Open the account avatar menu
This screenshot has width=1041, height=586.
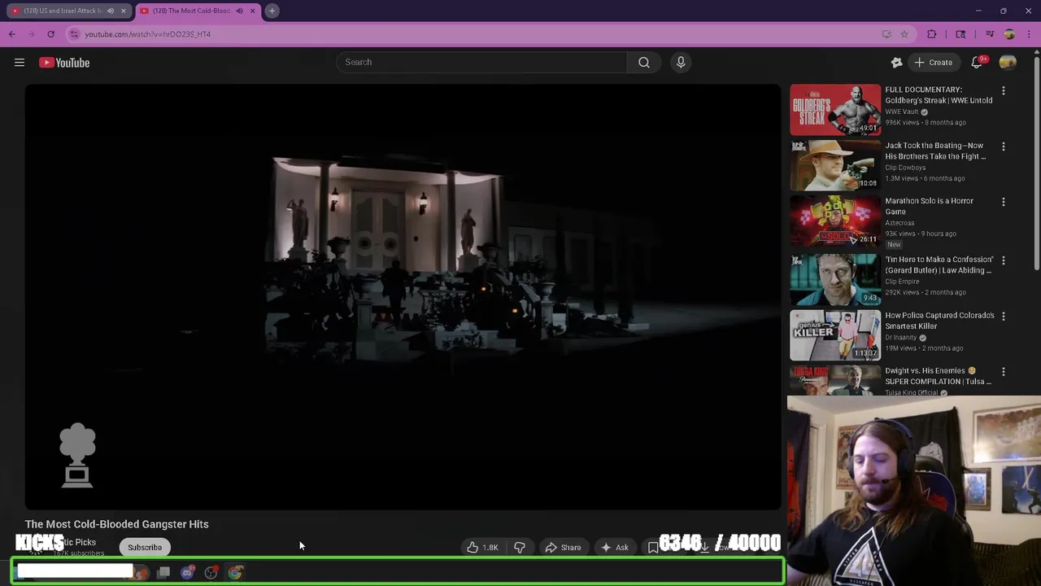tap(1008, 63)
